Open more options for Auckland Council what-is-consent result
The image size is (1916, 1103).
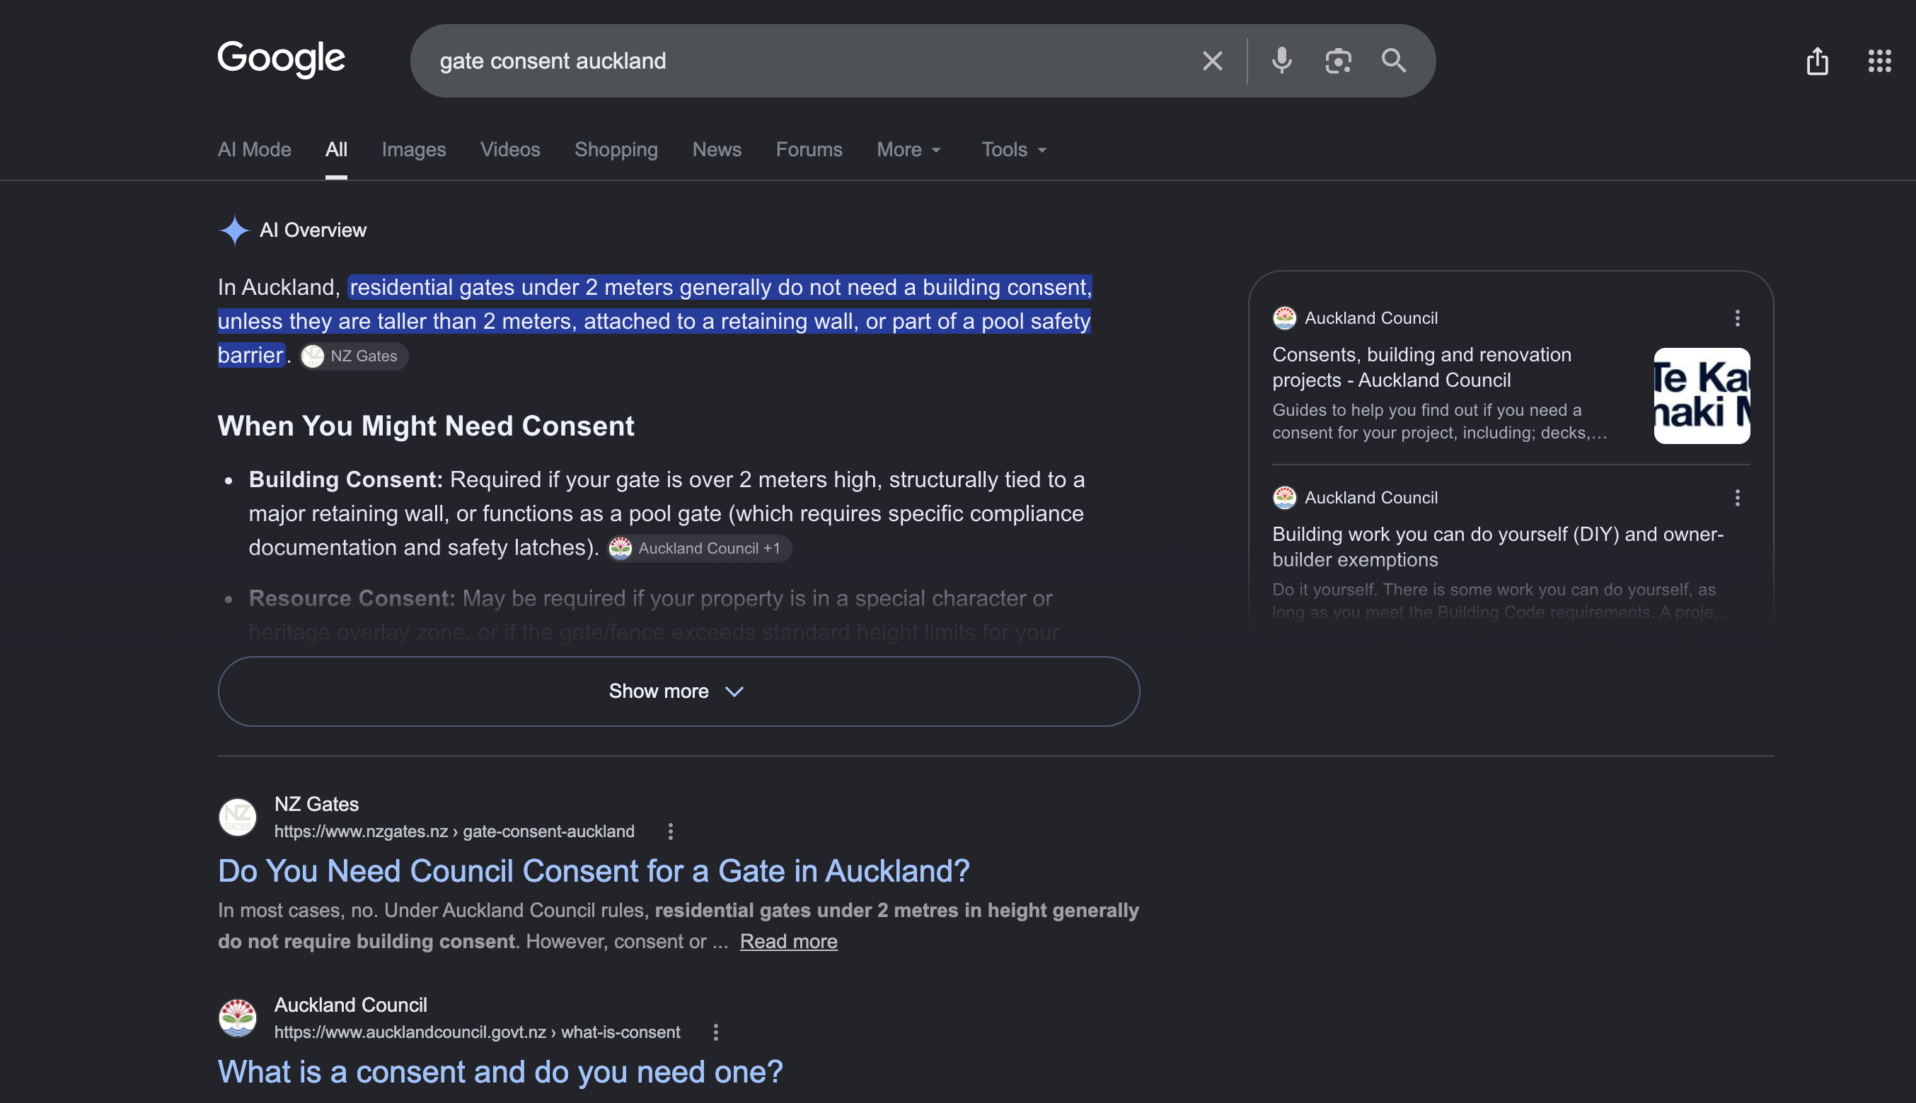pos(715,1032)
